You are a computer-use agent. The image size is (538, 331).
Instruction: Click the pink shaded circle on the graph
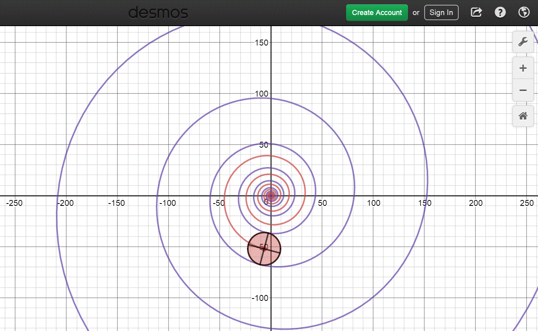(264, 249)
